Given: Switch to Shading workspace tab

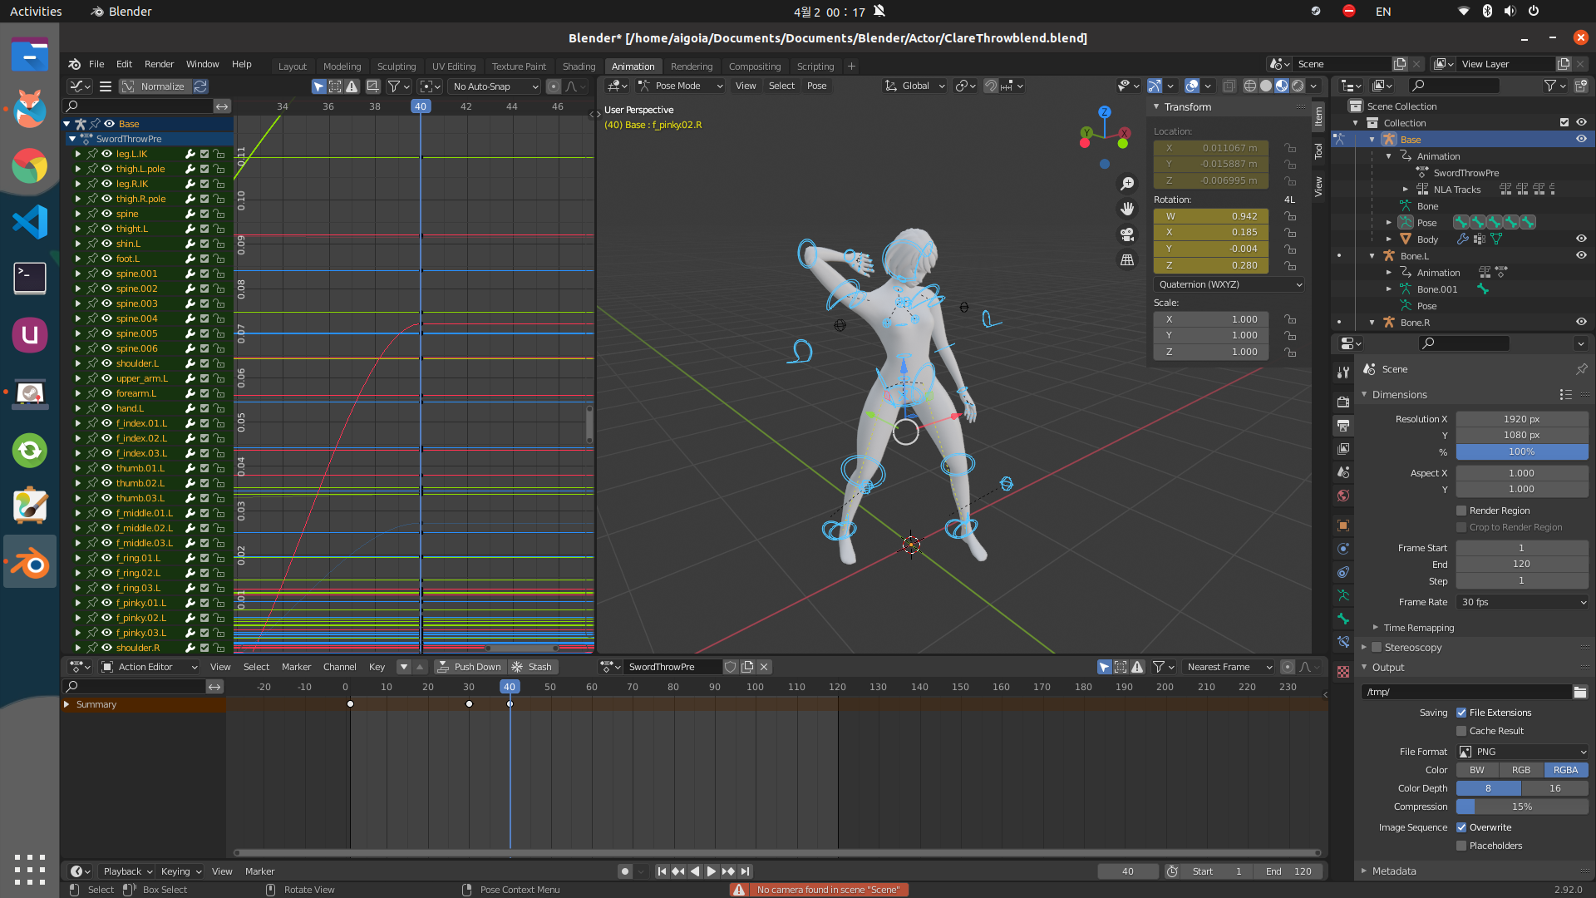Looking at the screenshot, I should click(579, 67).
